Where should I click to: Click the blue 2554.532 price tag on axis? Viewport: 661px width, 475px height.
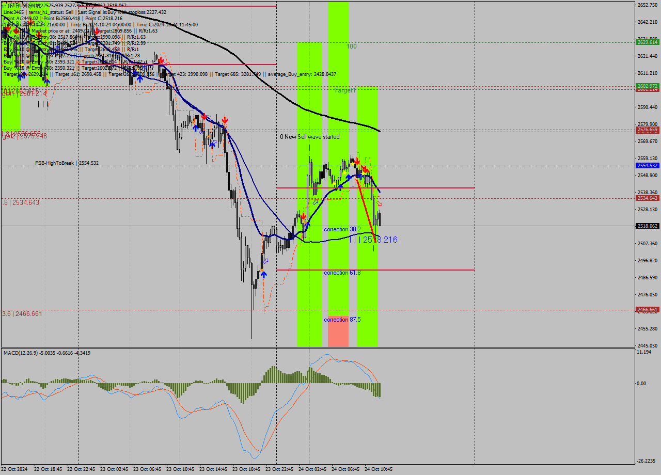point(647,165)
